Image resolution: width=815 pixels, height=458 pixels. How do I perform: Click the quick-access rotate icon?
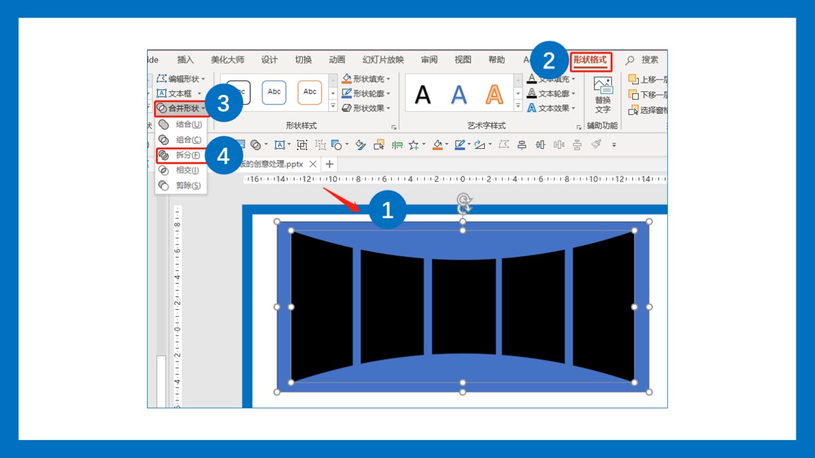479,145
